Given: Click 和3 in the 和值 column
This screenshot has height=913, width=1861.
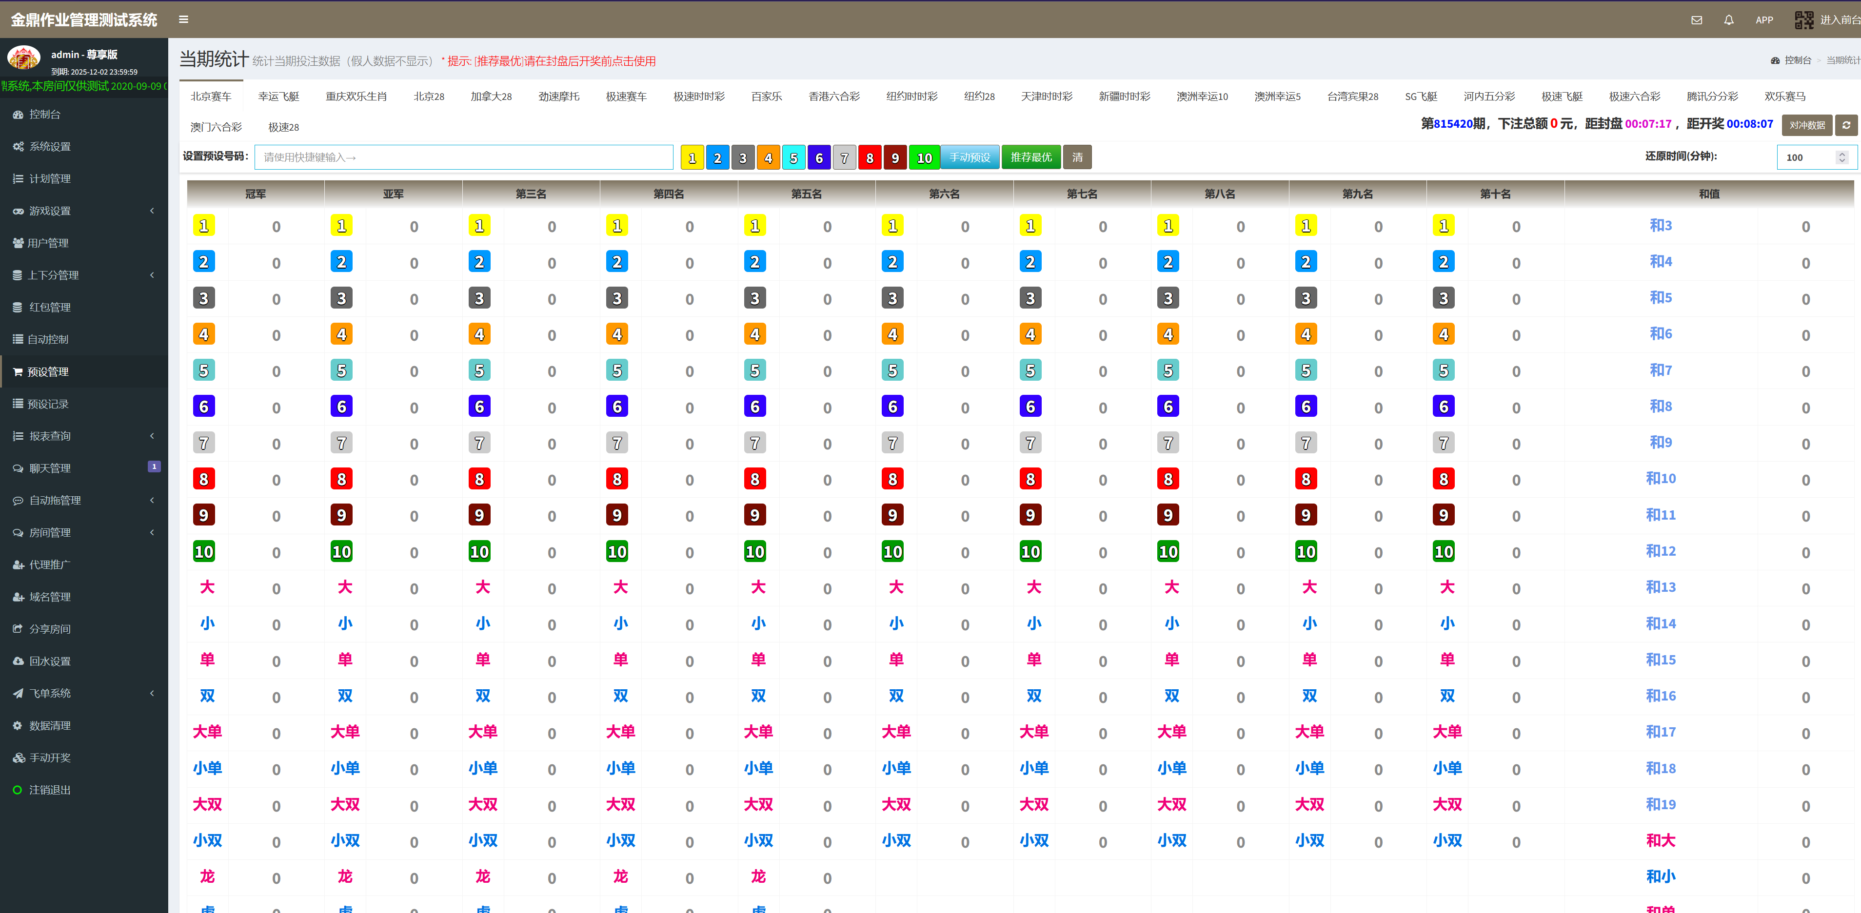Looking at the screenshot, I should [1660, 225].
